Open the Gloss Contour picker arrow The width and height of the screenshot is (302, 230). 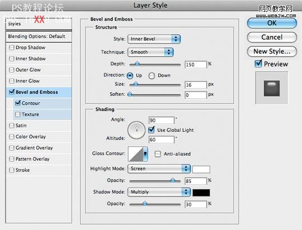click(x=145, y=154)
